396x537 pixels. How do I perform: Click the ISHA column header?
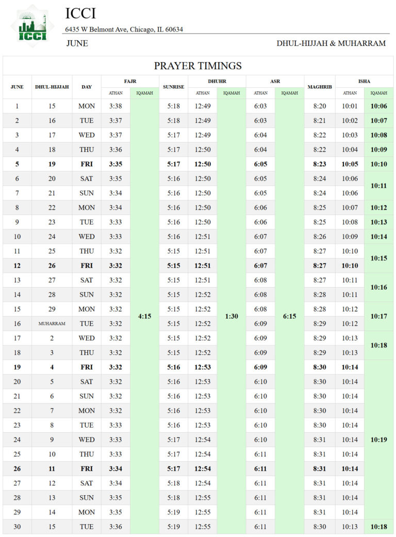(x=364, y=81)
